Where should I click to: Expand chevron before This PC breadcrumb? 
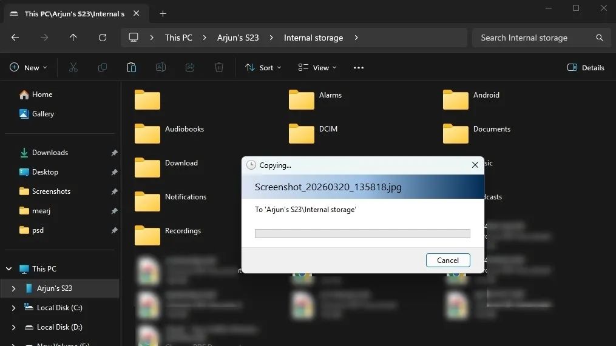pos(152,38)
